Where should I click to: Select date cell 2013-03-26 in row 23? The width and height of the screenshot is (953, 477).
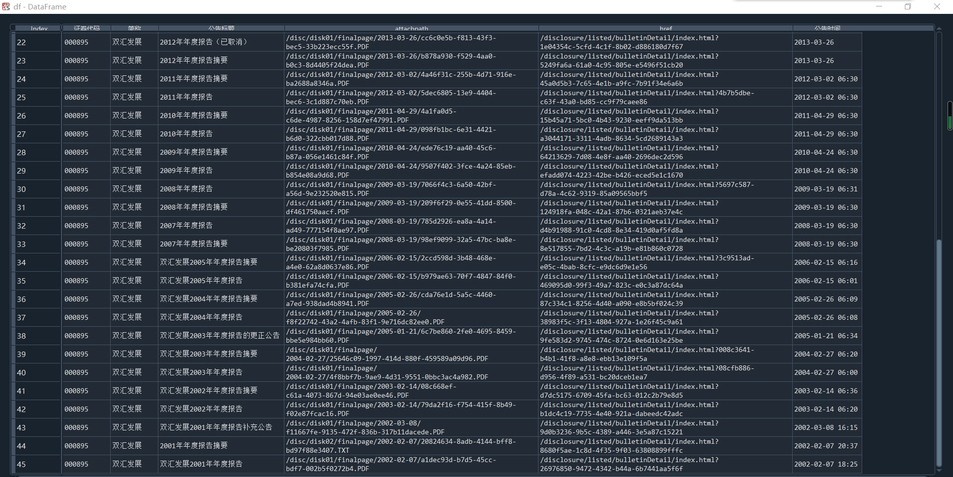(827, 60)
